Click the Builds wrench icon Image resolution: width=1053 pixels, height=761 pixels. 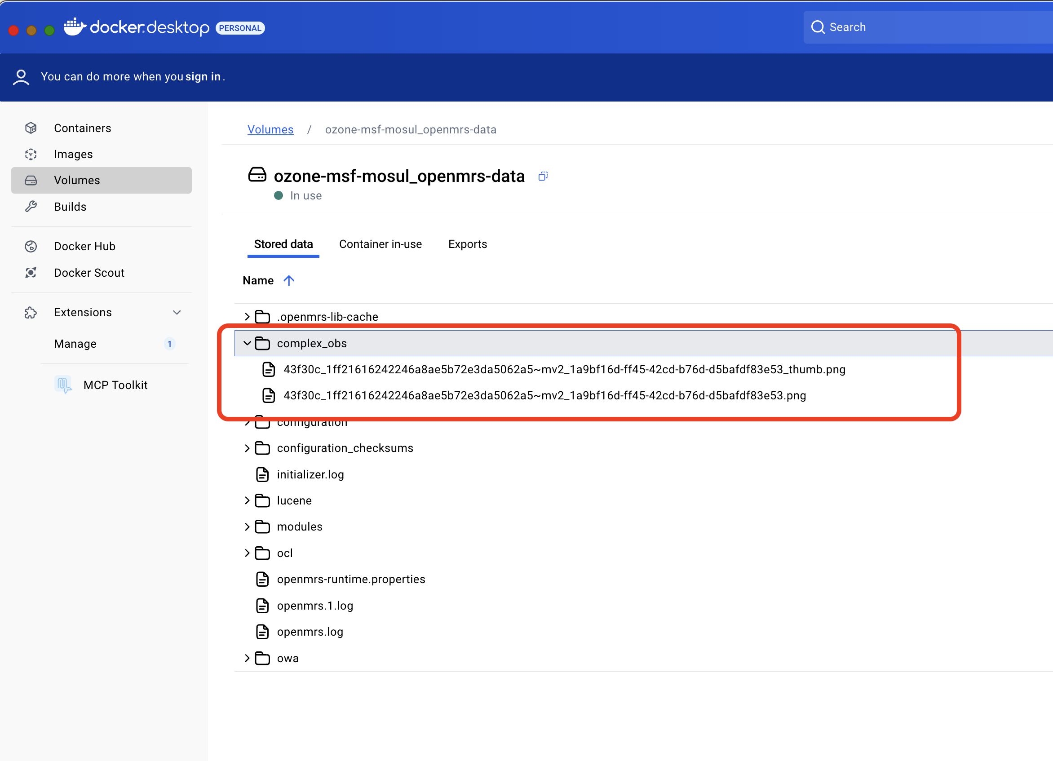point(31,206)
